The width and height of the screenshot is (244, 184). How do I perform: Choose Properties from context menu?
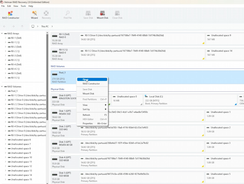[x=92, y=123]
